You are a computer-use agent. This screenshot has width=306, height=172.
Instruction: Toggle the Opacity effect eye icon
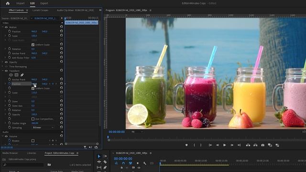coord(6,62)
